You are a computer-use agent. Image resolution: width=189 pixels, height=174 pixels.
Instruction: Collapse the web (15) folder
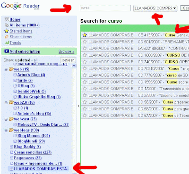click(6, 69)
